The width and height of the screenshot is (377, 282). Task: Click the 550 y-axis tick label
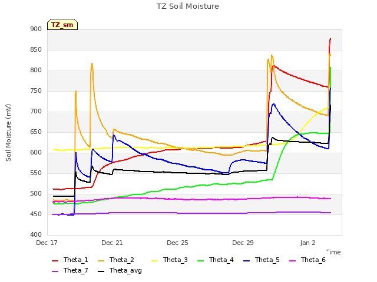(36, 173)
